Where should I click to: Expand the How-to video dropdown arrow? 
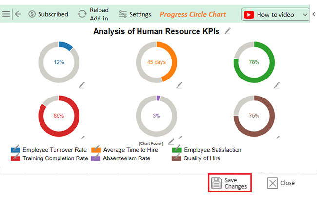[x=305, y=15]
